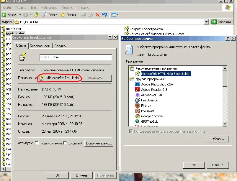Select Секреты реестра.chm file

144,29
